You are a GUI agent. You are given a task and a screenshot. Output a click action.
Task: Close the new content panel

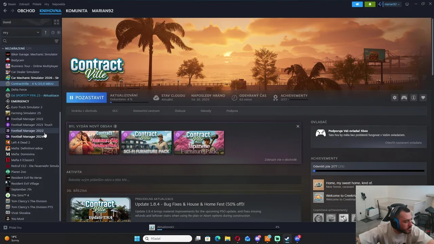[x=298, y=126]
